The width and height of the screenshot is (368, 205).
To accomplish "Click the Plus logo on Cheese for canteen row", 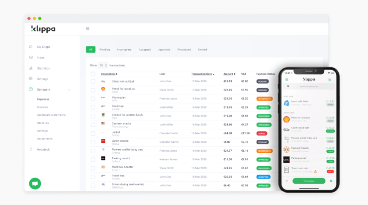I will pyautogui.click(x=103, y=115).
